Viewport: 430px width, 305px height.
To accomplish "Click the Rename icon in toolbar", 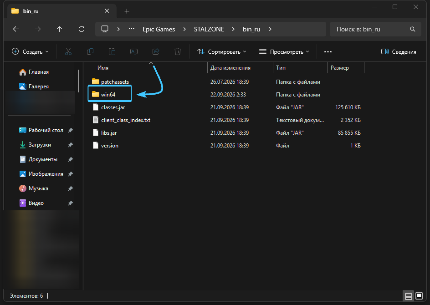I will (134, 51).
